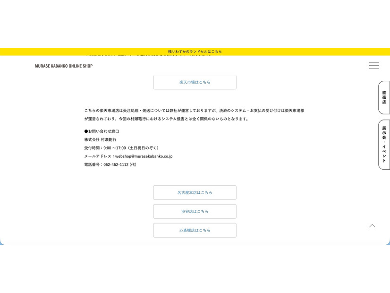Open the hamburger menu icon
The image size is (390, 293).
(373, 66)
